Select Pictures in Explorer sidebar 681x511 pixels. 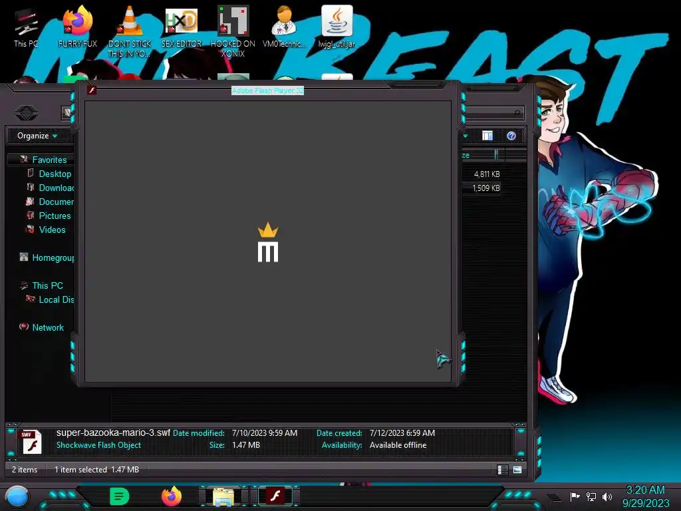click(49, 216)
